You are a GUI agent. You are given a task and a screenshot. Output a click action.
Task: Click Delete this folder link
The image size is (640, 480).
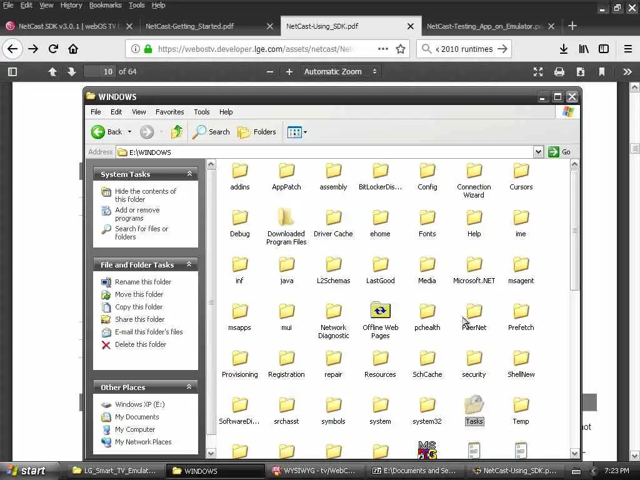pyautogui.click(x=141, y=344)
